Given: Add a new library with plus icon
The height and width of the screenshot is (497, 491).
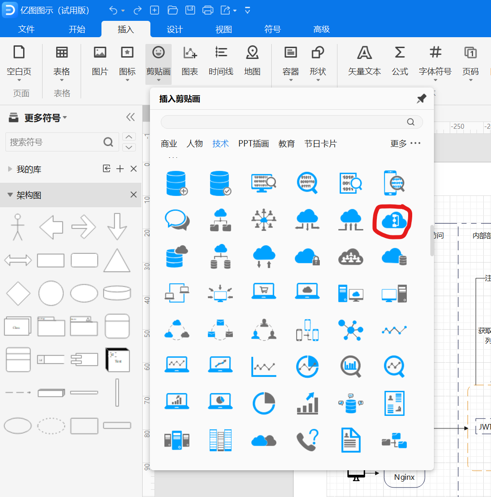Looking at the screenshot, I should coord(120,169).
